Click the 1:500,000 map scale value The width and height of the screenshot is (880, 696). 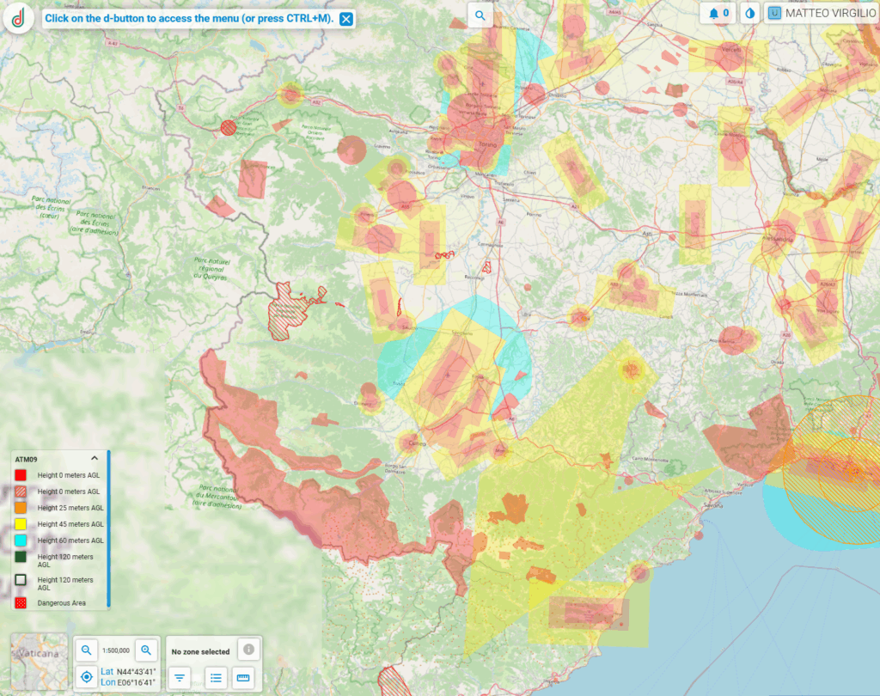click(x=116, y=651)
